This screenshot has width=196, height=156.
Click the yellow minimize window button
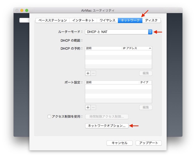pos(22,10)
